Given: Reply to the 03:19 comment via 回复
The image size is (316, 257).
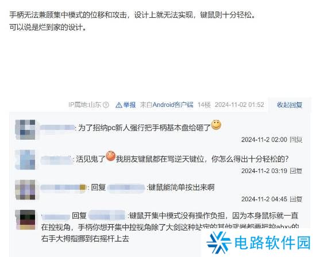Looking at the screenshot, I should (296, 171).
